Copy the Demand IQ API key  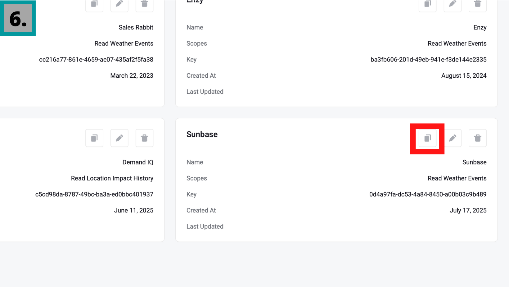94,138
